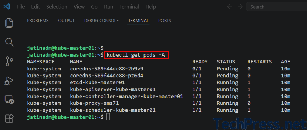The height and width of the screenshot is (130, 307).
Task: Open the Edit menu
Action: tap(36, 7)
